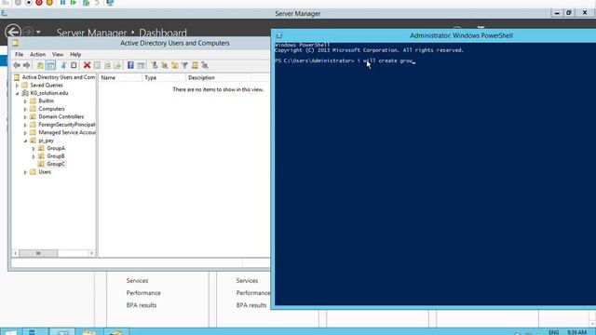Expand the Computers container arrow
596x335 pixels.
(25, 110)
